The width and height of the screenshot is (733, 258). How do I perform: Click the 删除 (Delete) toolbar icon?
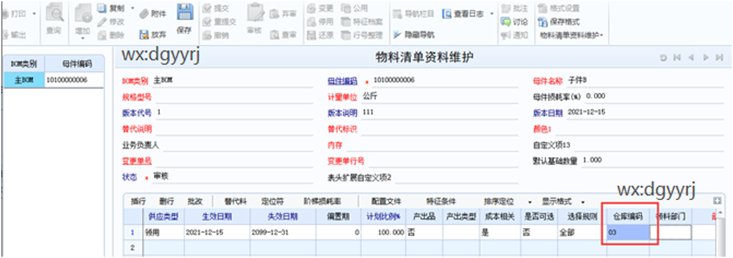[103, 35]
